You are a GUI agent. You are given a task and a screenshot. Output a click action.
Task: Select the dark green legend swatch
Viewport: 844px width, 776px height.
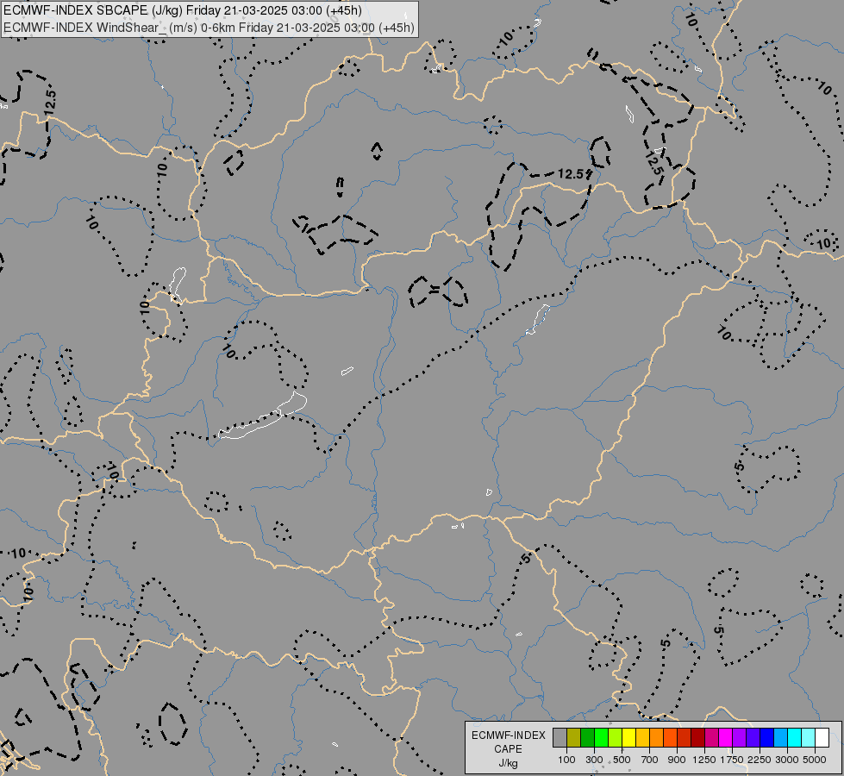tap(588, 737)
